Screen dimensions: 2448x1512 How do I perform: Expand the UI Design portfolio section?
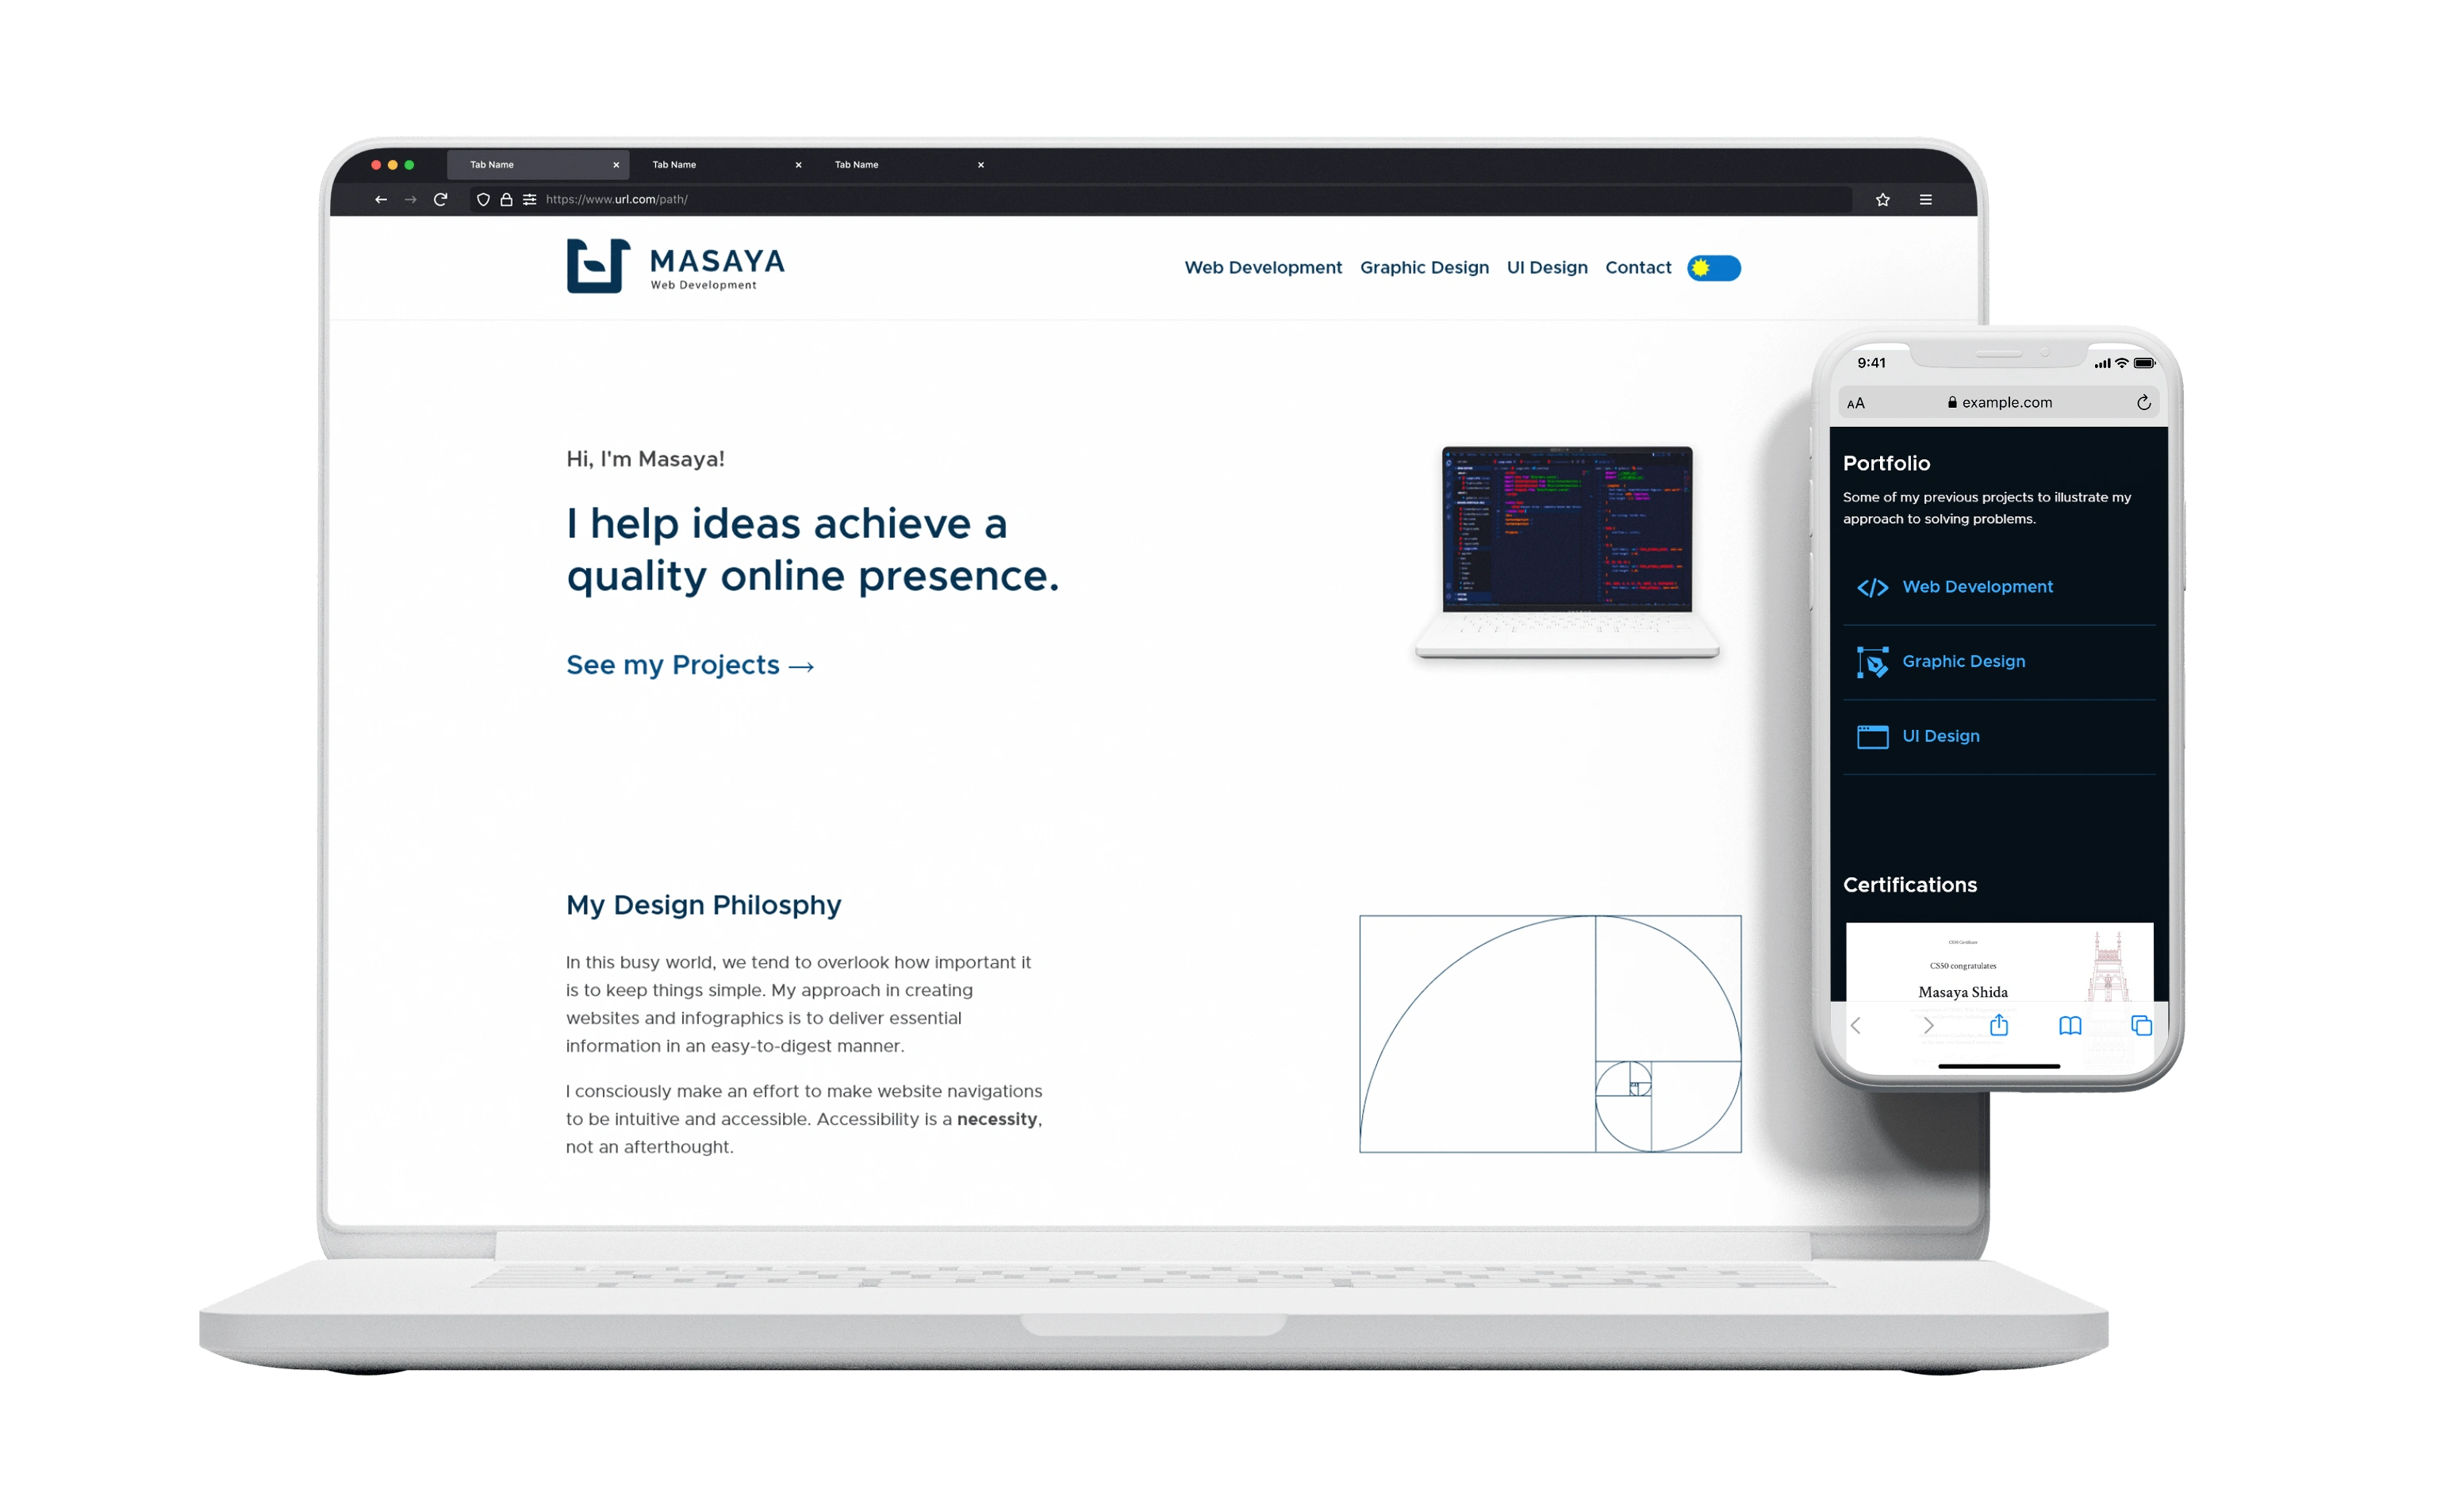click(x=1997, y=734)
